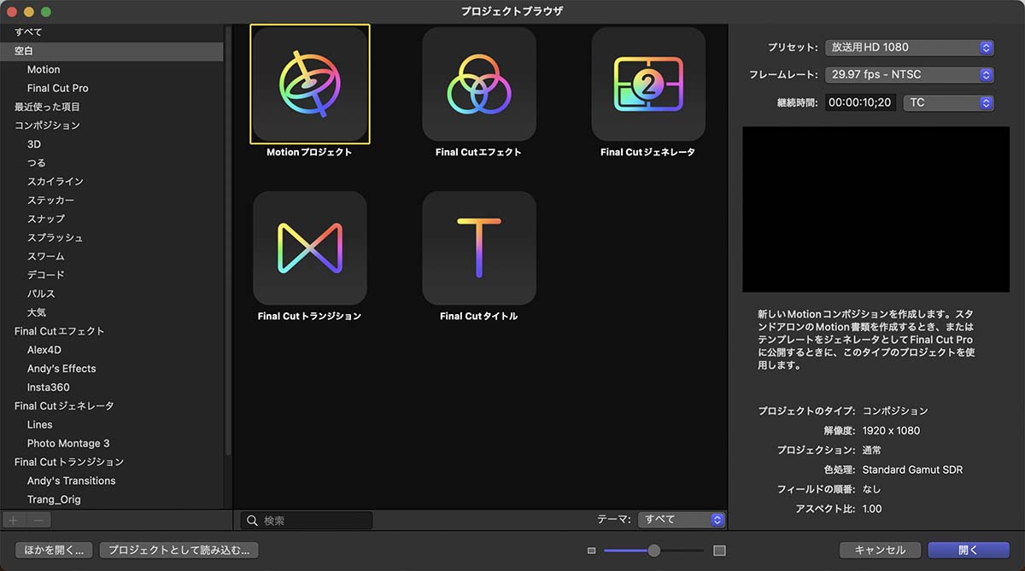1025x571 pixels.
Task: Click the プロジェクトとして読み込む... button
Action: [x=179, y=551]
